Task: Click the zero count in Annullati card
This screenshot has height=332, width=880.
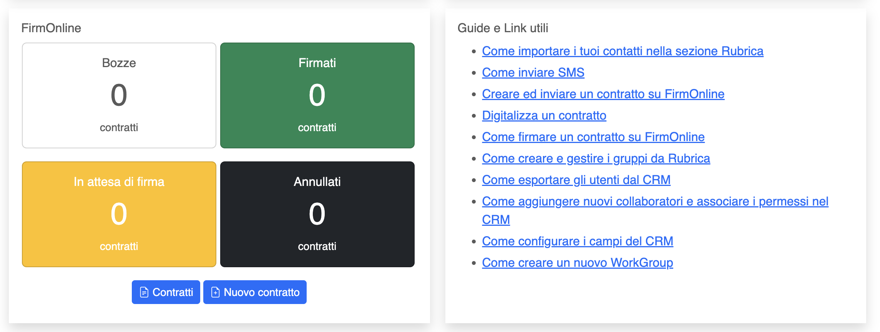Action: (317, 214)
